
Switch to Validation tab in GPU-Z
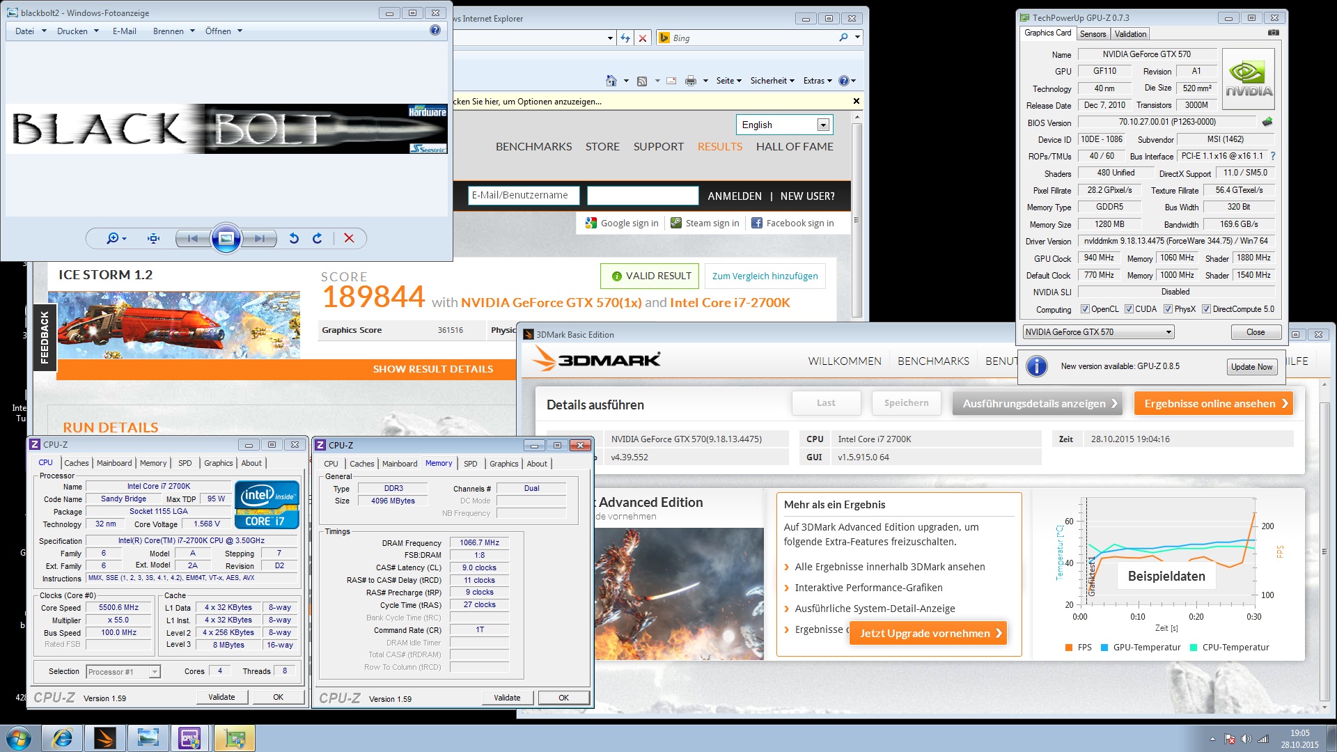pyautogui.click(x=1130, y=34)
